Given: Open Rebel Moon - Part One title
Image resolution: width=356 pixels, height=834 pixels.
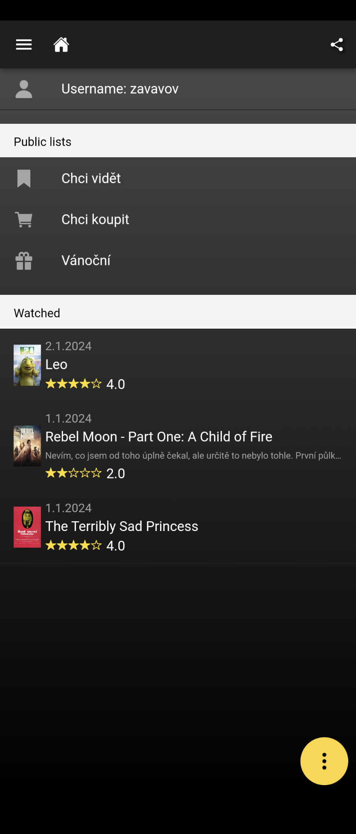Looking at the screenshot, I should (x=158, y=437).
